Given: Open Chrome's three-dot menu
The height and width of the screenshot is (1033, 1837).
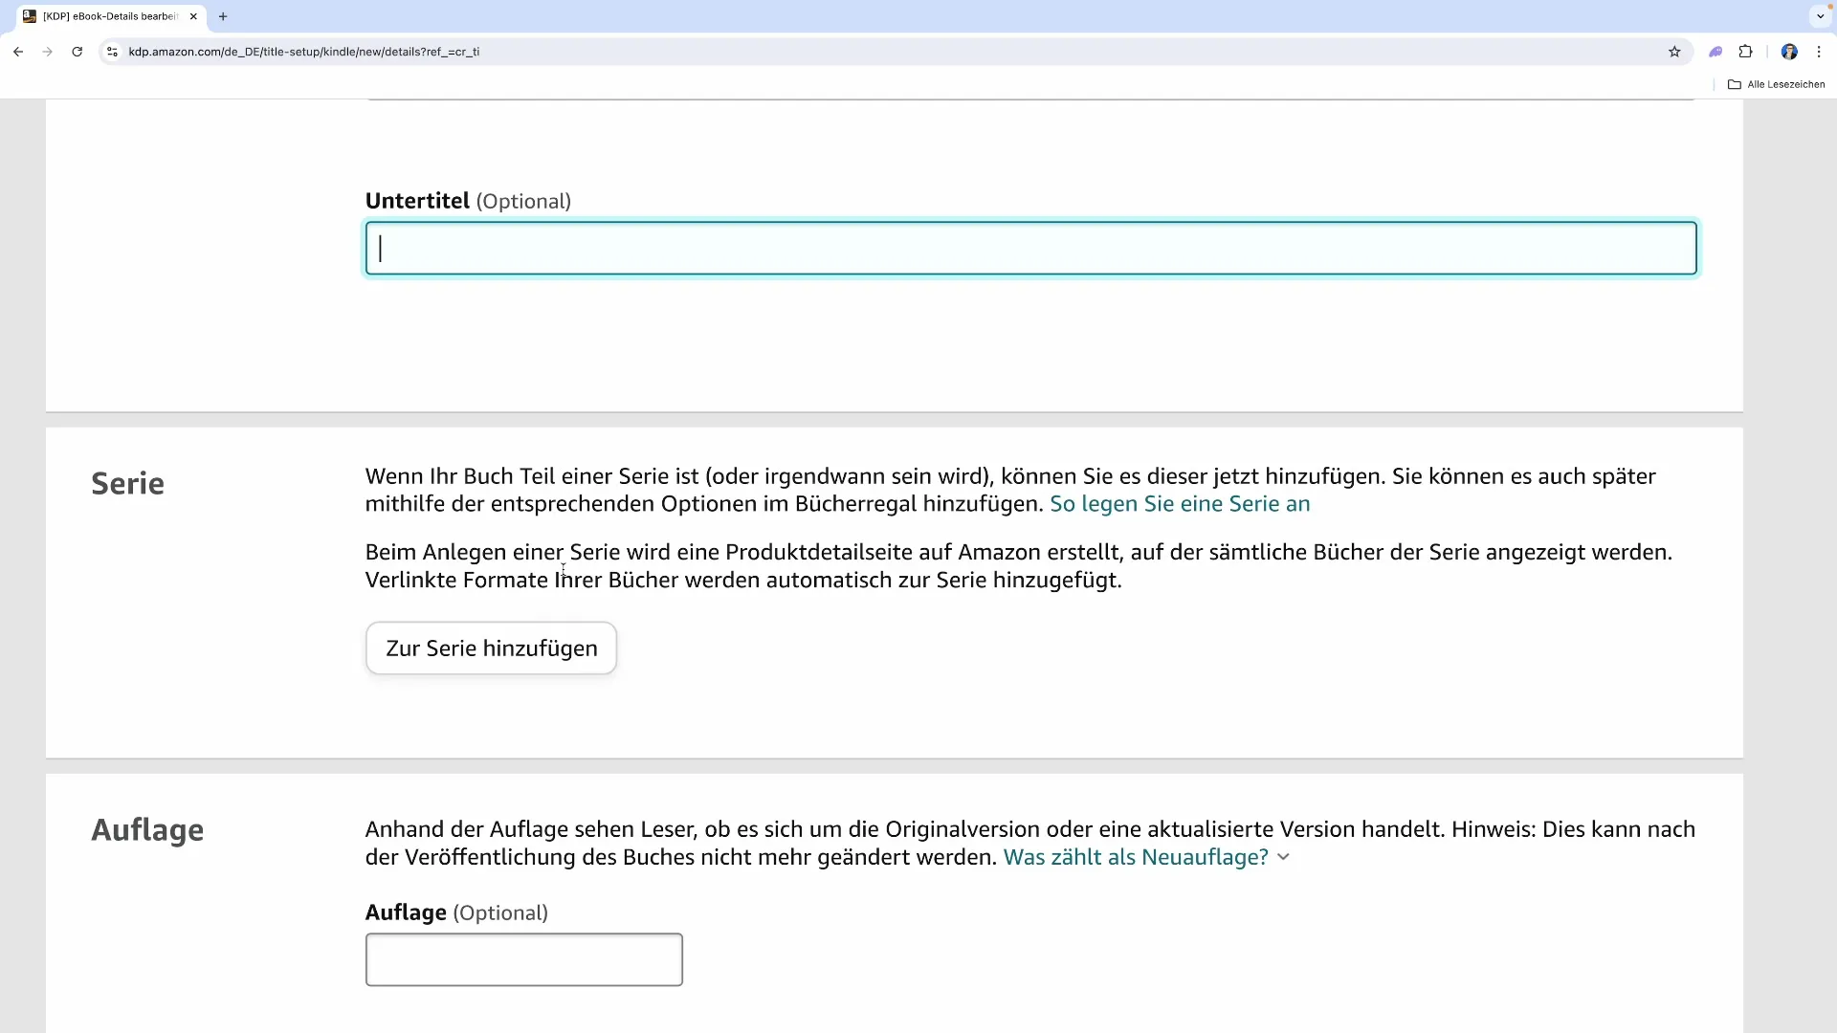Looking at the screenshot, I should (x=1819, y=52).
